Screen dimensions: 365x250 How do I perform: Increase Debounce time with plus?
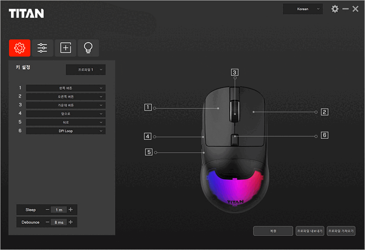[71, 222]
